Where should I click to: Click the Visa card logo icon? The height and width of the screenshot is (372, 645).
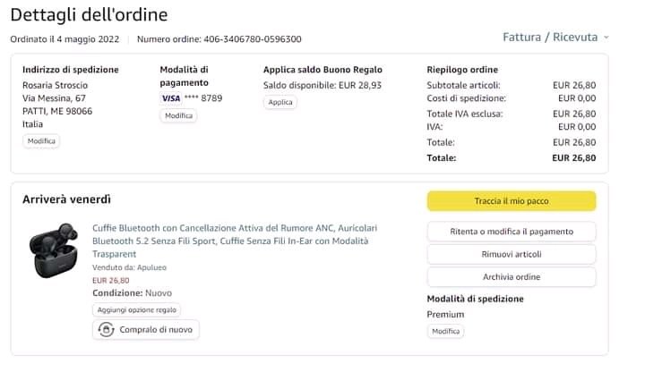170,97
